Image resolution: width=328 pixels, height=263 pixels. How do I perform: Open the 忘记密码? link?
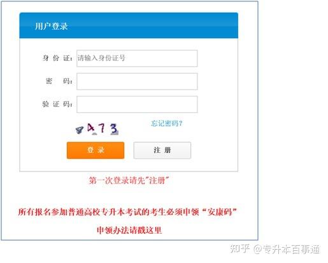coord(167,123)
